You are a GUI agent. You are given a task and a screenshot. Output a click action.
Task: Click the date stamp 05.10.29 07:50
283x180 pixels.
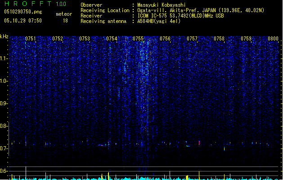pos(23,21)
